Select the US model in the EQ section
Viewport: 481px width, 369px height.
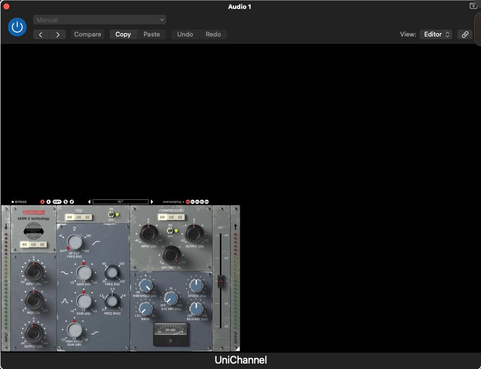tap(78, 218)
